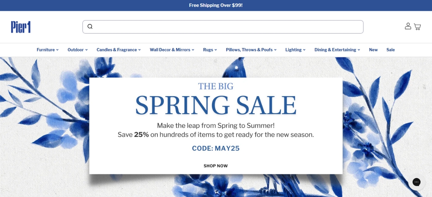Open the shopping cart icon
The width and height of the screenshot is (432, 197).
(417, 27)
